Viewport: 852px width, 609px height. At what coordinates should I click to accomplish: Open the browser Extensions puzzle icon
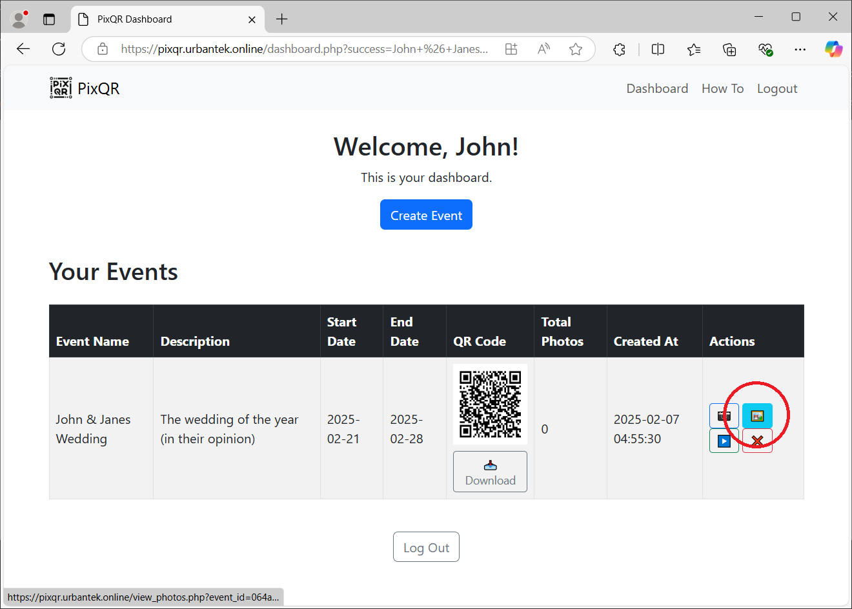click(x=619, y=49)
